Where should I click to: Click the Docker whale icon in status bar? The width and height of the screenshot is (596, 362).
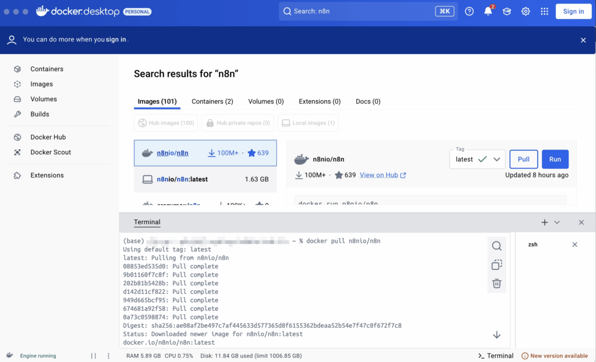pos(9,356)
